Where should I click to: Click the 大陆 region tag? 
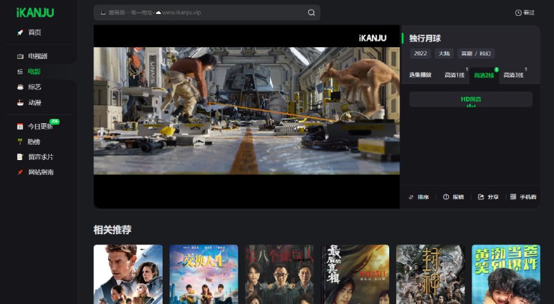tap(444, 54)
